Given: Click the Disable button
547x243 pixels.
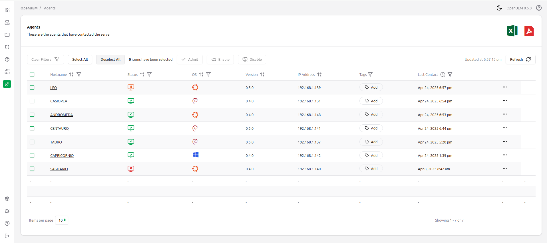Looking at the screenshot, I should [x=252, y=59].
